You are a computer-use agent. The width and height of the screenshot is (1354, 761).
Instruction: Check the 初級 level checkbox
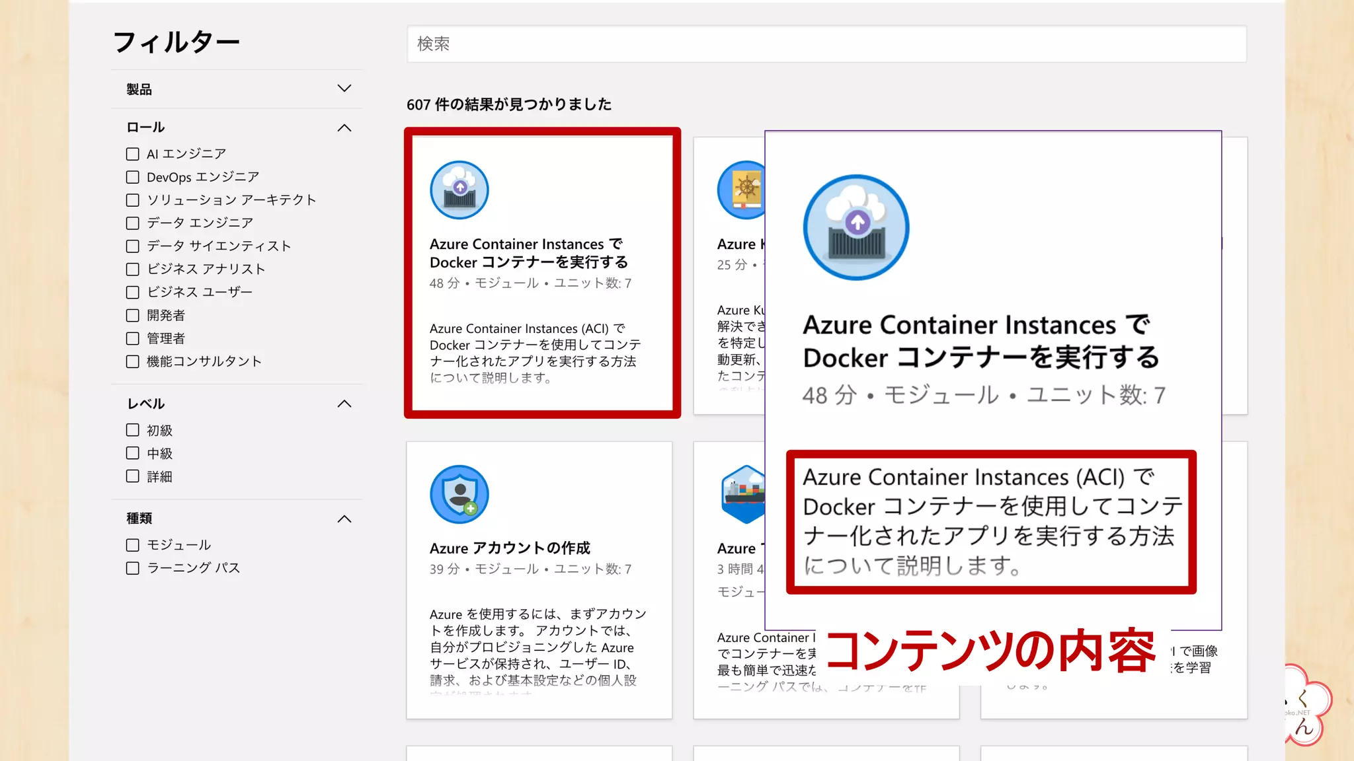[133, 430]
